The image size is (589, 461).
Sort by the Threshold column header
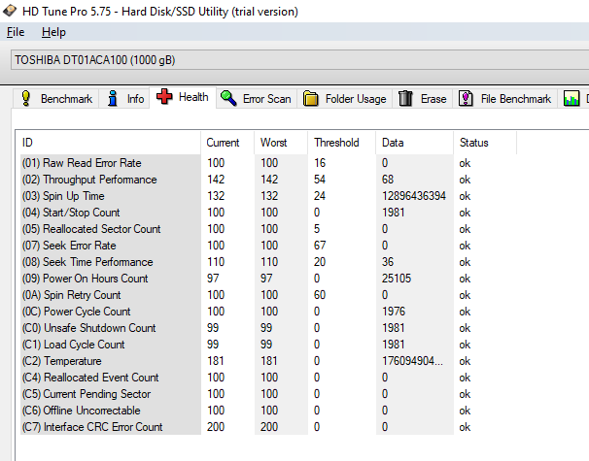click(x=341, y=143)
